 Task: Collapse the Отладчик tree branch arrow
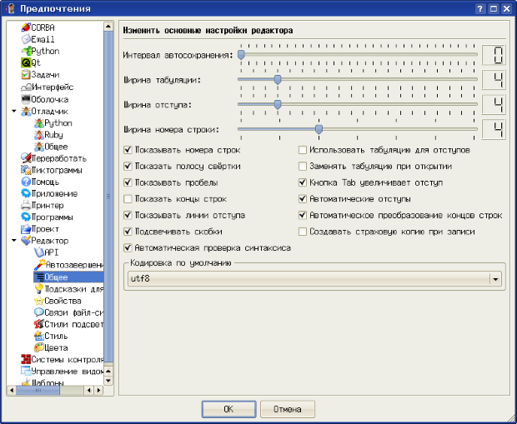(14, 112)
